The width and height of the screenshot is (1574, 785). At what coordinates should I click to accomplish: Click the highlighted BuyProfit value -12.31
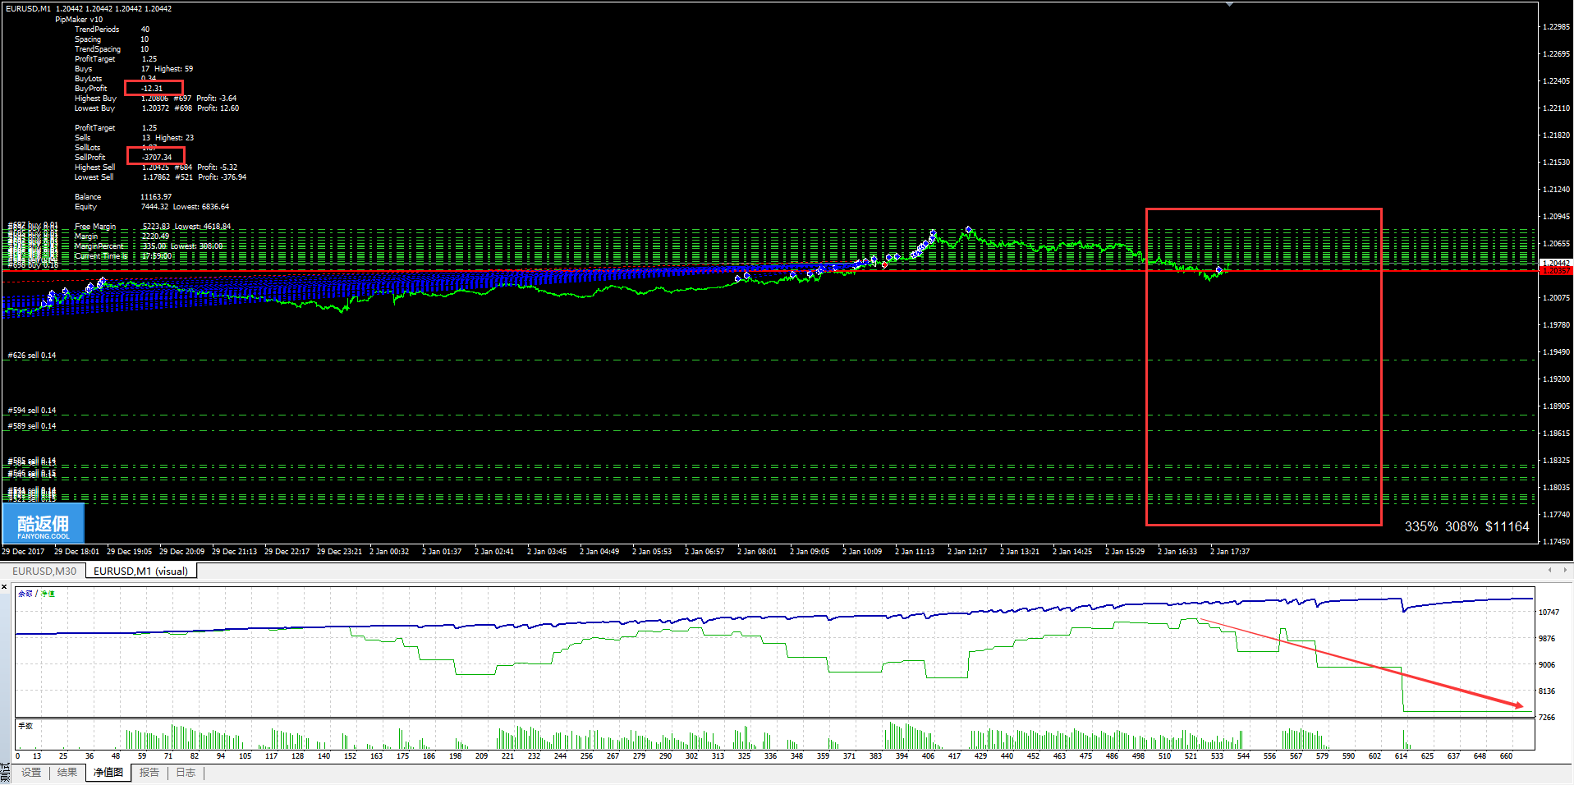click(x=153, y=88)
